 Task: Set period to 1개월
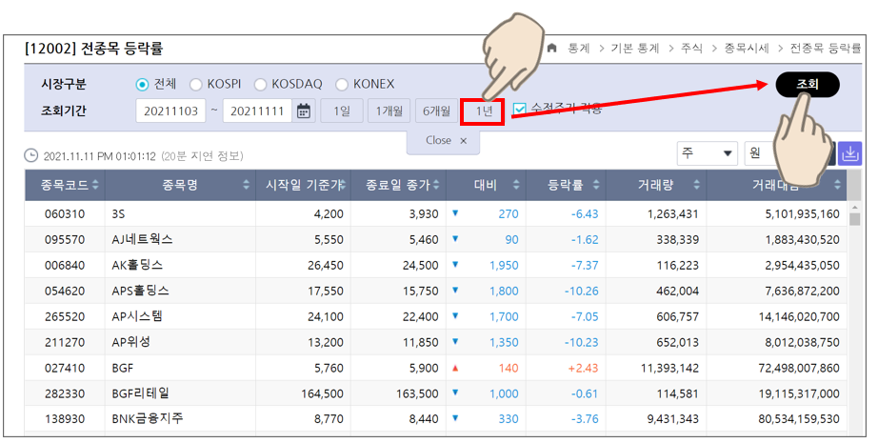(389, 111)
